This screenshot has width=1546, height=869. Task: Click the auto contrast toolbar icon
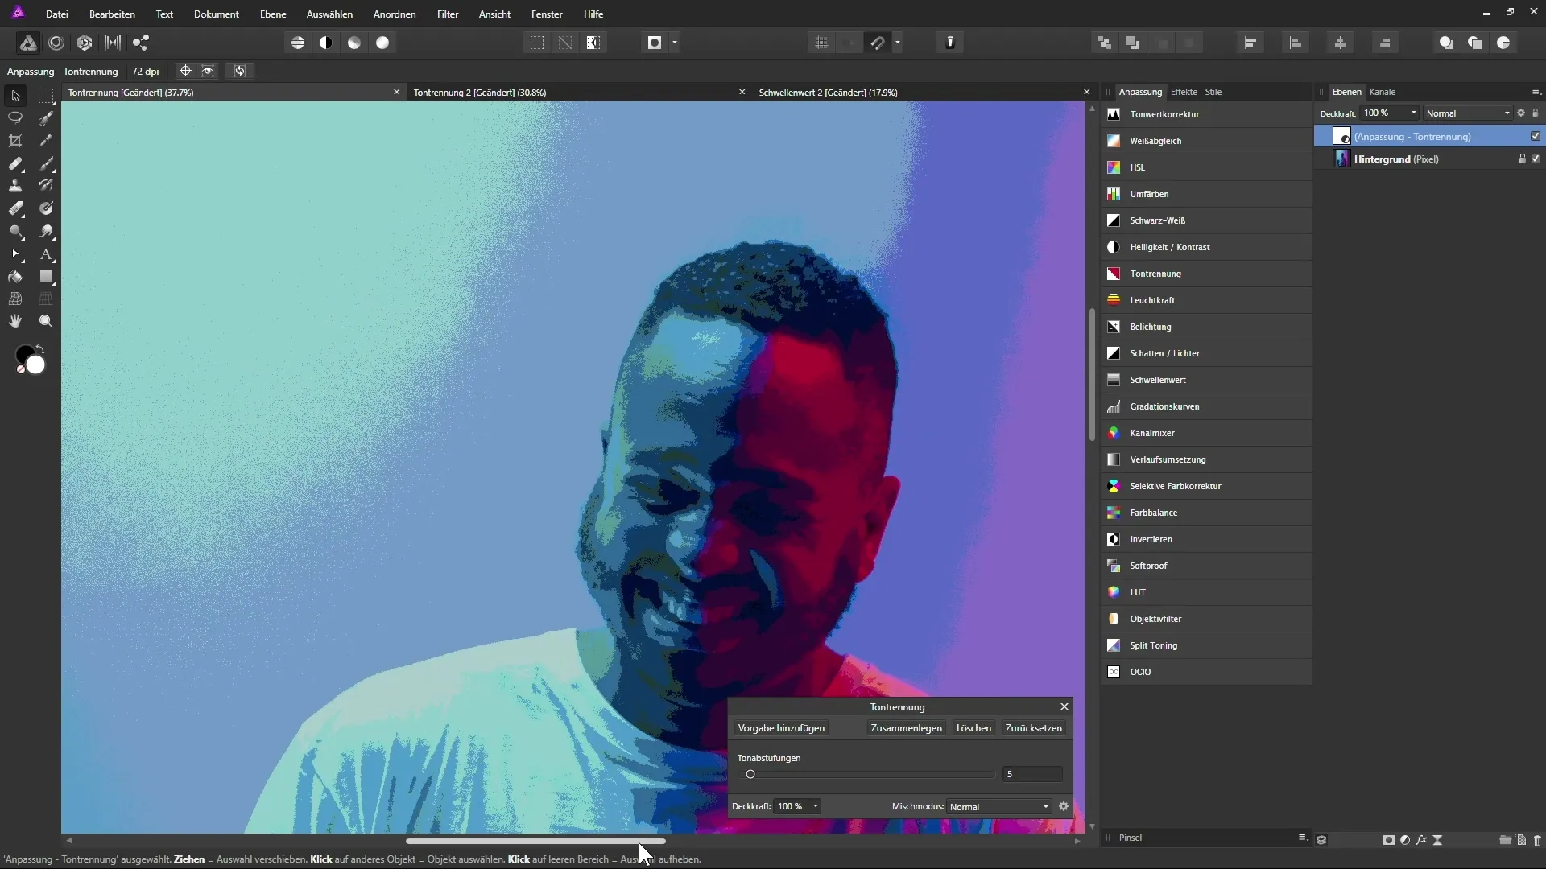(x=326, y=43)
